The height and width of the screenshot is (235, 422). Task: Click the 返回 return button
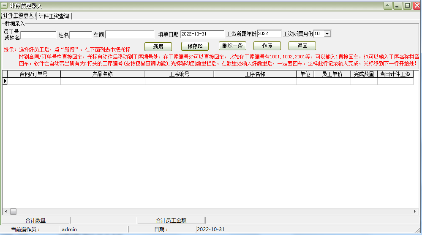pyautogui.click(x=302, y=46)
